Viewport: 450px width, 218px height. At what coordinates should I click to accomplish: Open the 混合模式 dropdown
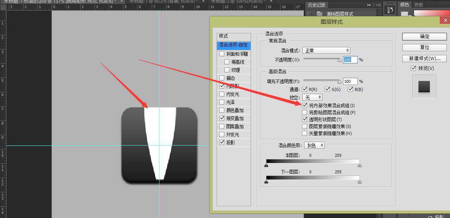pyautogui.click(x=326, y=50)
